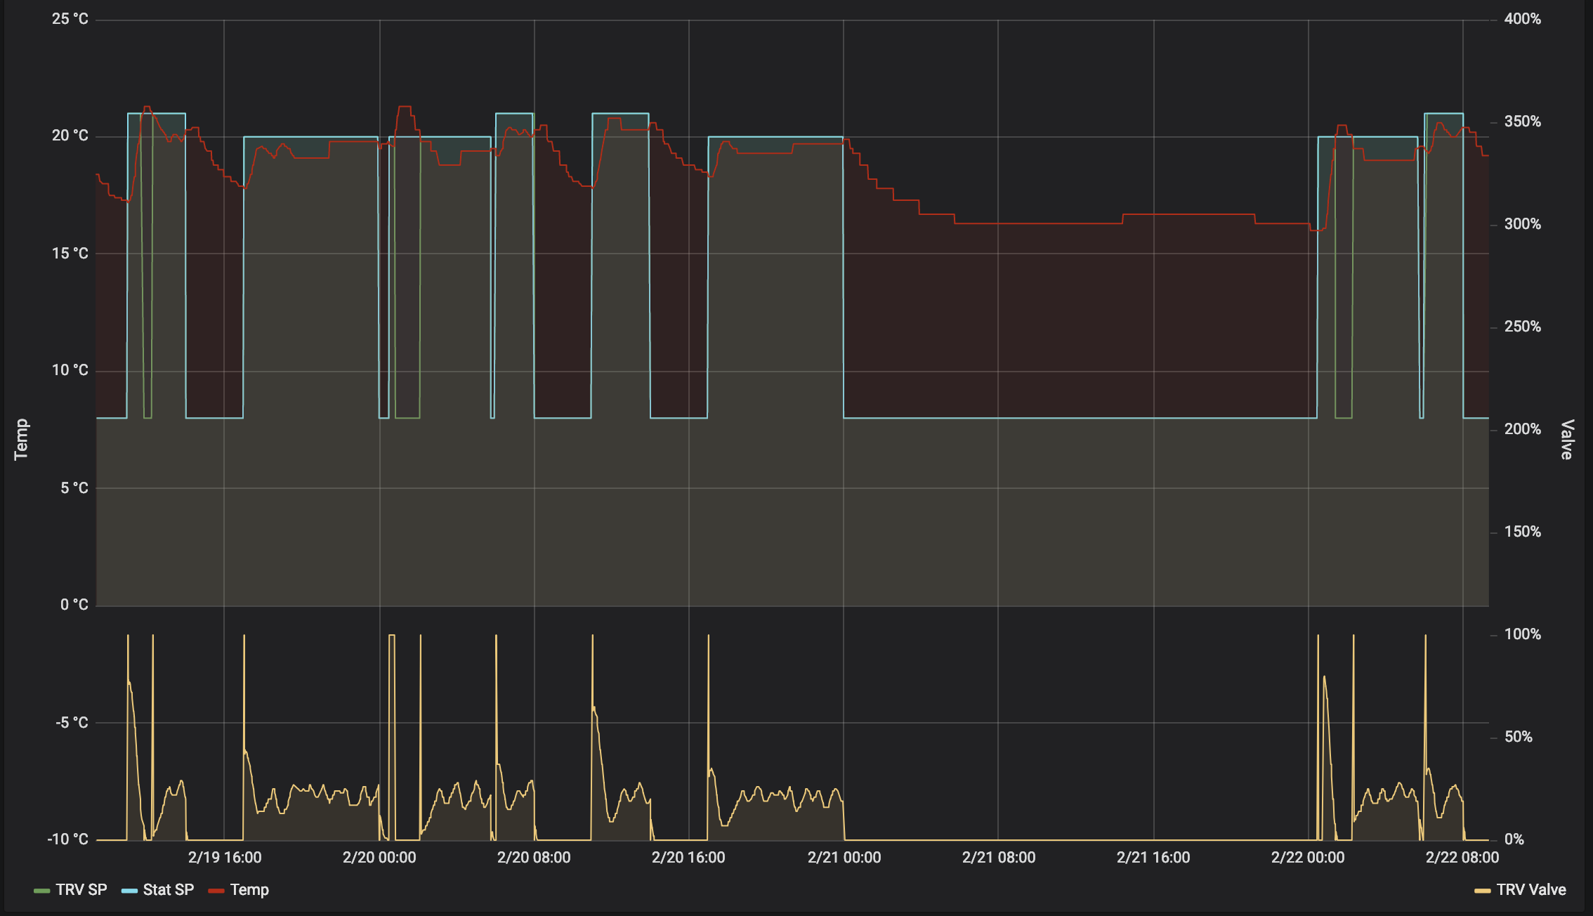This screenshot has width=1593, height=916.
Task: Click the 2/22 00:00 time axis label
Action: (x=1308, y=858)
